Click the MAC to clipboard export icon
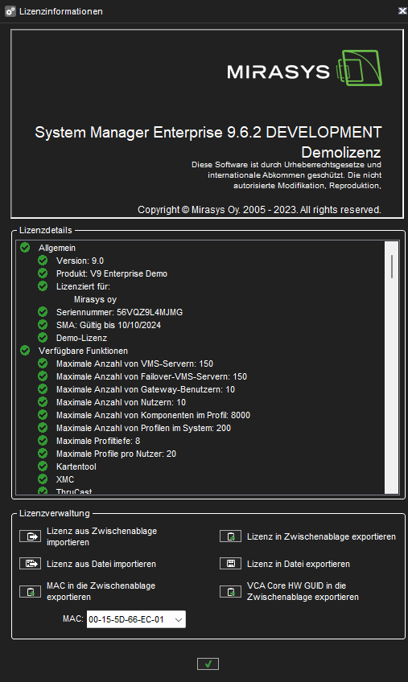408x682 pixels. [x=30, y=592]
